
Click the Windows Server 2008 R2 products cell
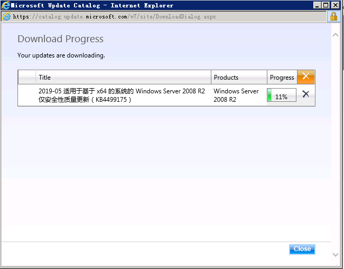point(236,95)
